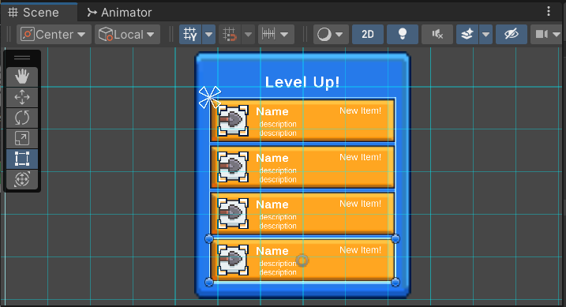Click the third item's shovel icon
The height and width of the screenshot is (307, 566).
tap(233, 214)
